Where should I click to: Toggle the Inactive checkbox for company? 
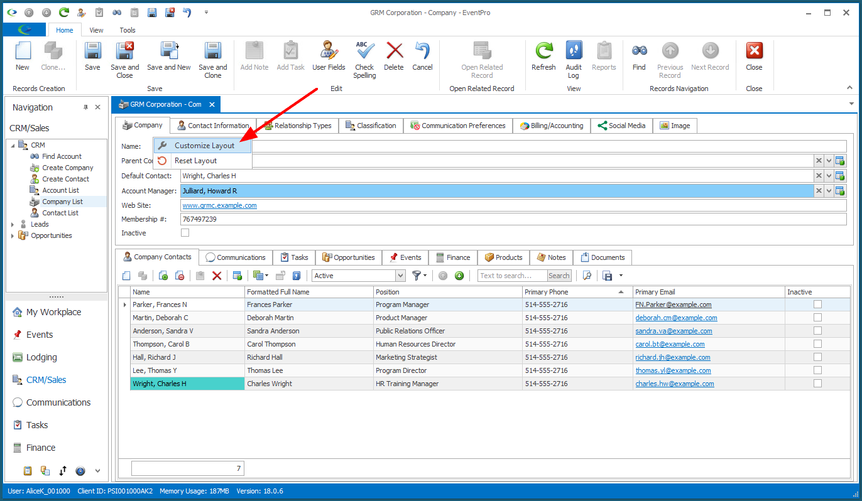coord(185,233)
